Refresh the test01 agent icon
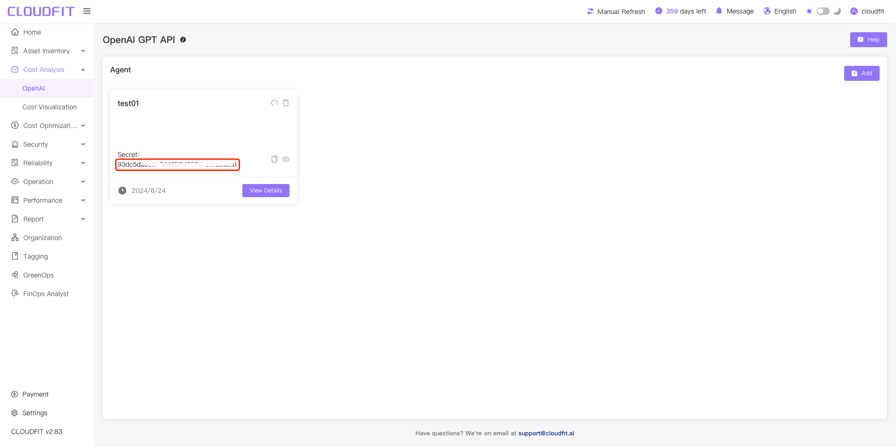 [275, 103]
